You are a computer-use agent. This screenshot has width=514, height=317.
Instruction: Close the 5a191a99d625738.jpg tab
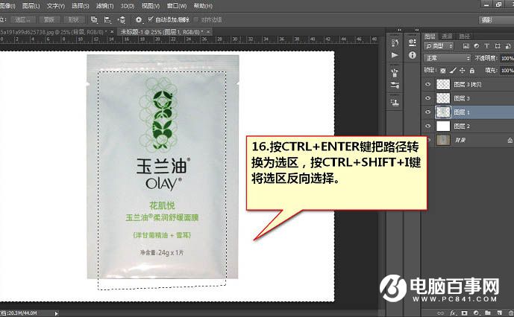pos(112,32)
